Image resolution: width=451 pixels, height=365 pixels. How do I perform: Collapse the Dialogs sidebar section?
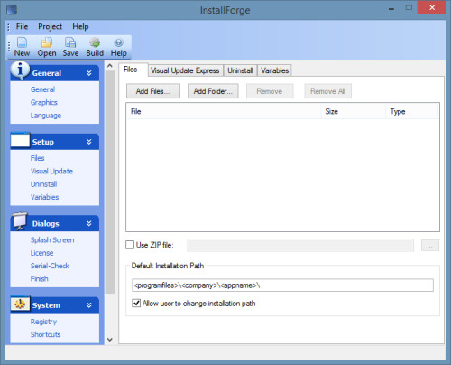pos(89,223)
